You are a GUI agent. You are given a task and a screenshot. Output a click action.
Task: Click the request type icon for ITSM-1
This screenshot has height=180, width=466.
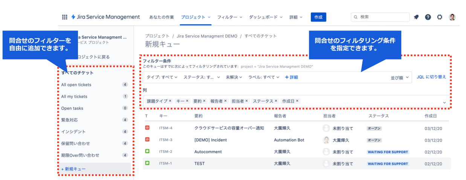click(x=147, y=163)
